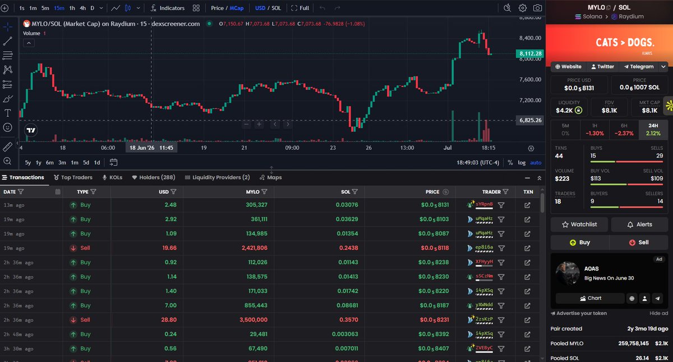
Task: Open price Alerts
Action: click(x=639, y=224)
